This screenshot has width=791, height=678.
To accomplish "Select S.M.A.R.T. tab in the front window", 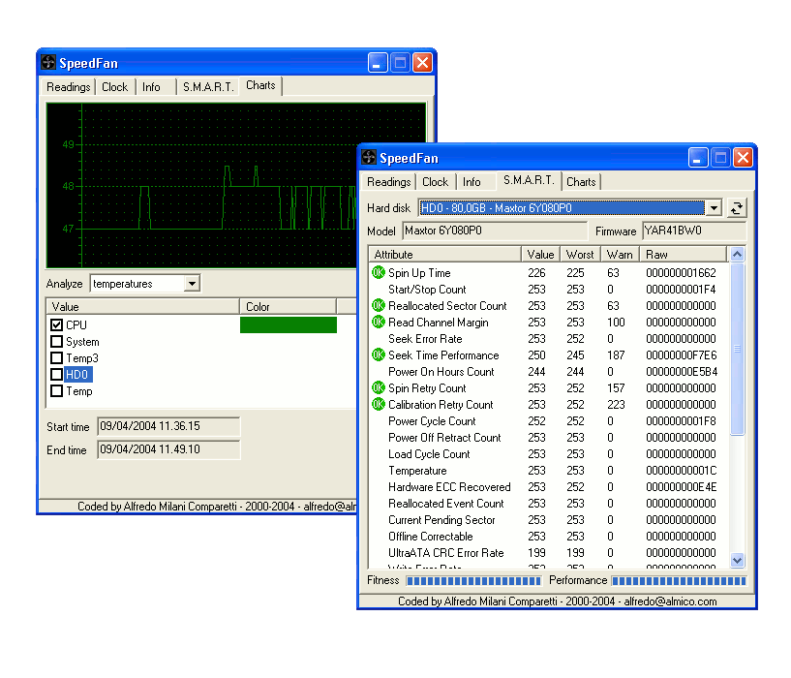I will (529, 180).
